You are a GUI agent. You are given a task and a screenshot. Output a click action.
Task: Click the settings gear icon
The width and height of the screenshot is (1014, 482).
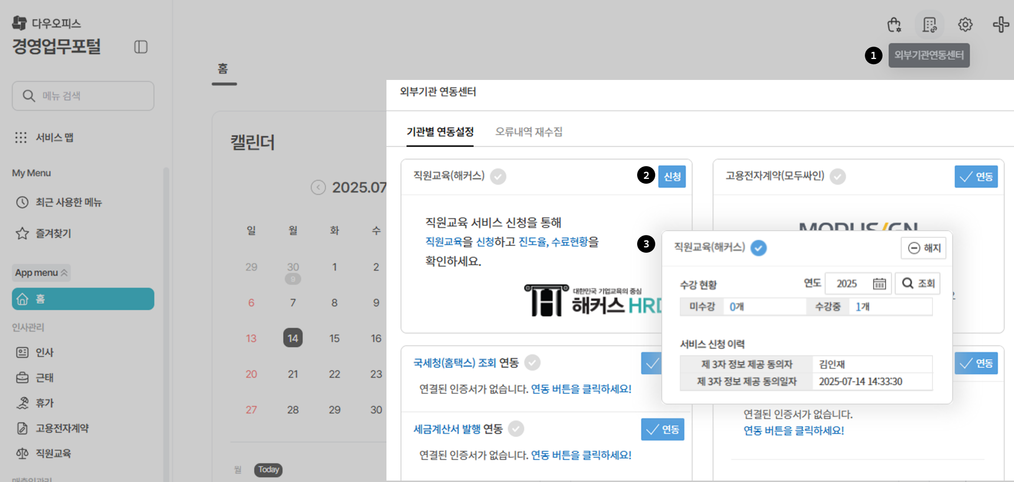965,24
